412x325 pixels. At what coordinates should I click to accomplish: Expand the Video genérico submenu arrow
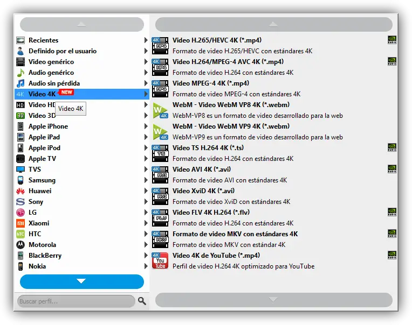tap(146, 62)
